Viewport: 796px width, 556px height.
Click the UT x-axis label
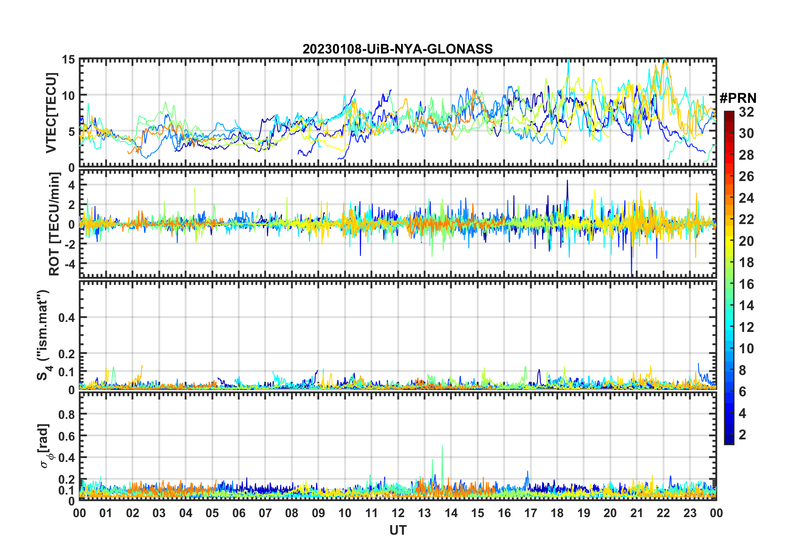tap(398, 530)
